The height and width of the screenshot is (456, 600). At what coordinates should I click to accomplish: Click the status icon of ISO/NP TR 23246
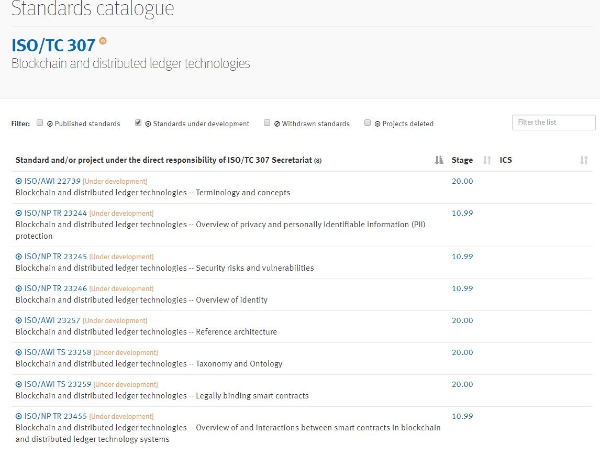(x=19, y=288)
